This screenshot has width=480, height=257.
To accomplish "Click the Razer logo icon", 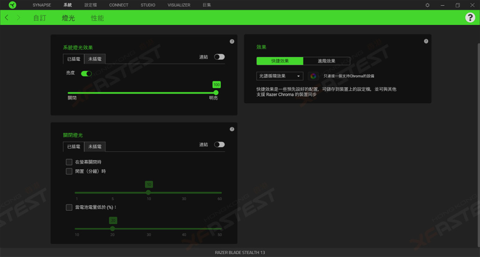I will [12, 5].
